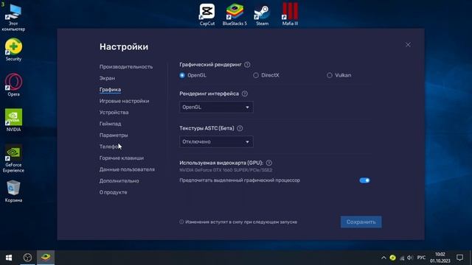Open the Игровые настройки tab
The width and height of the screenshot is (472, 265).
(124, 101)
